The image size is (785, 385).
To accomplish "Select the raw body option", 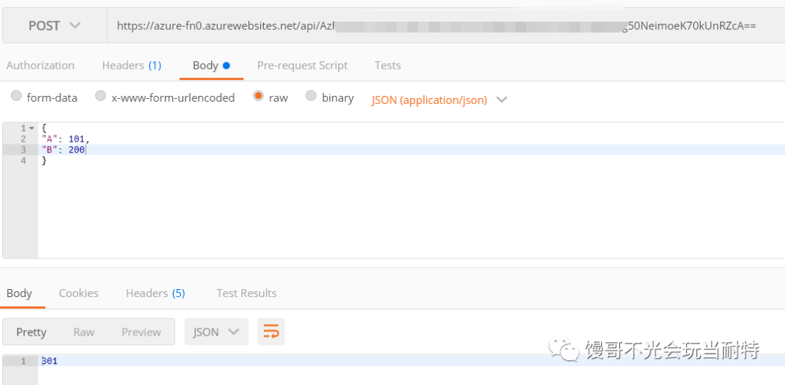I will click(x=258, y=96).
